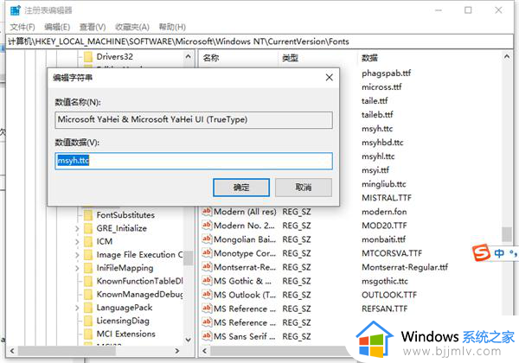This screenshot has width=519, height=363.
Task: Click the Sogou input method S icon
Action: tap(481, 253)
